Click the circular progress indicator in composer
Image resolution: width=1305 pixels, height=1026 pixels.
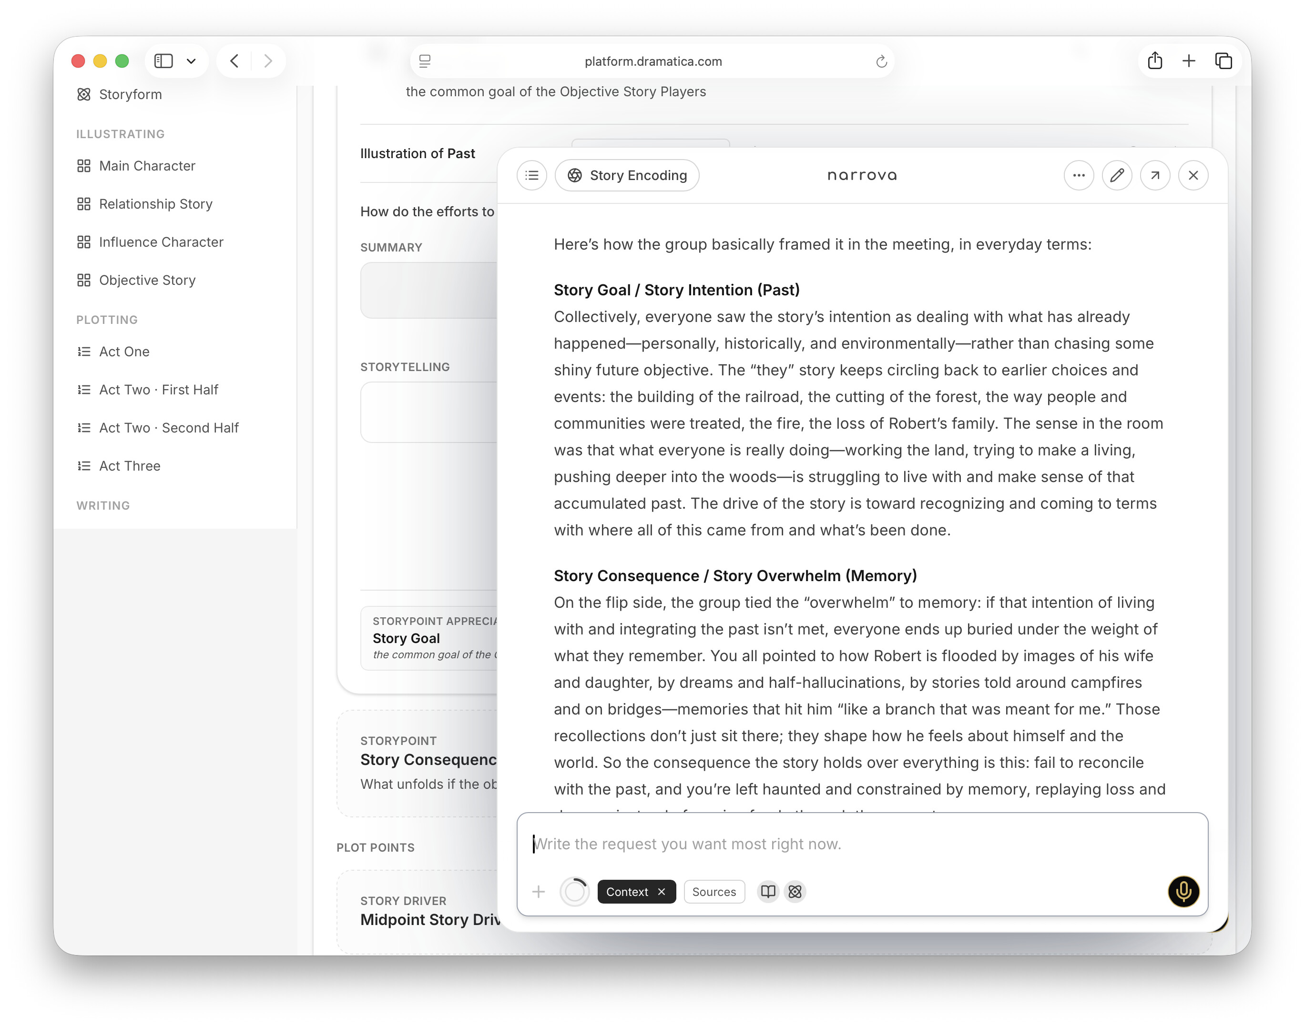pos(574,892)
